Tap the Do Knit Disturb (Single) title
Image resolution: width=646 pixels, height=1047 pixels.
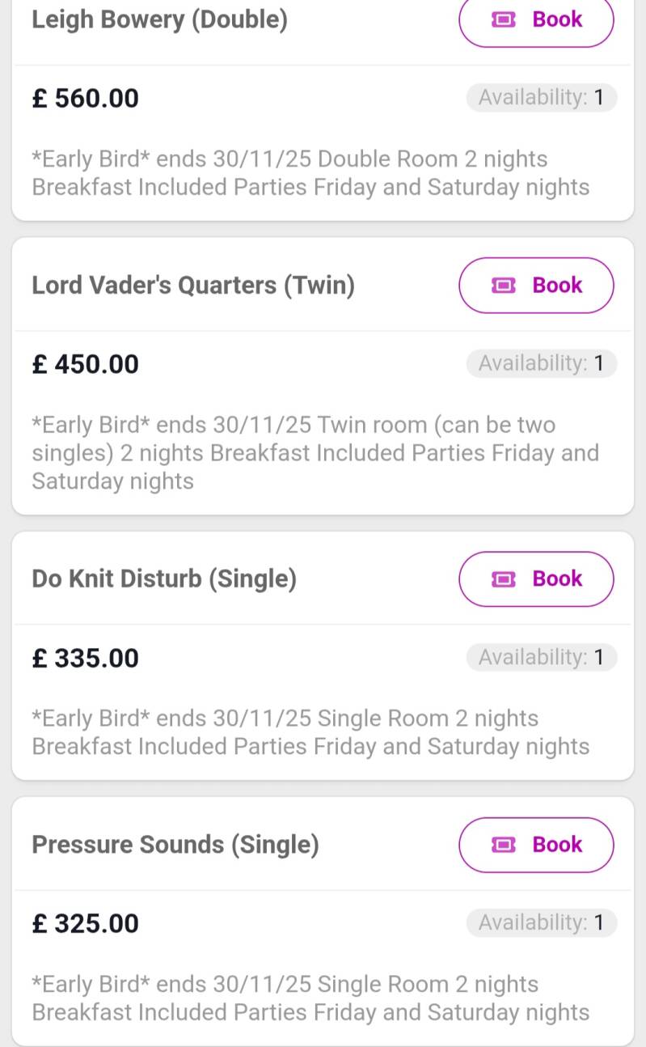pos(164,579)
